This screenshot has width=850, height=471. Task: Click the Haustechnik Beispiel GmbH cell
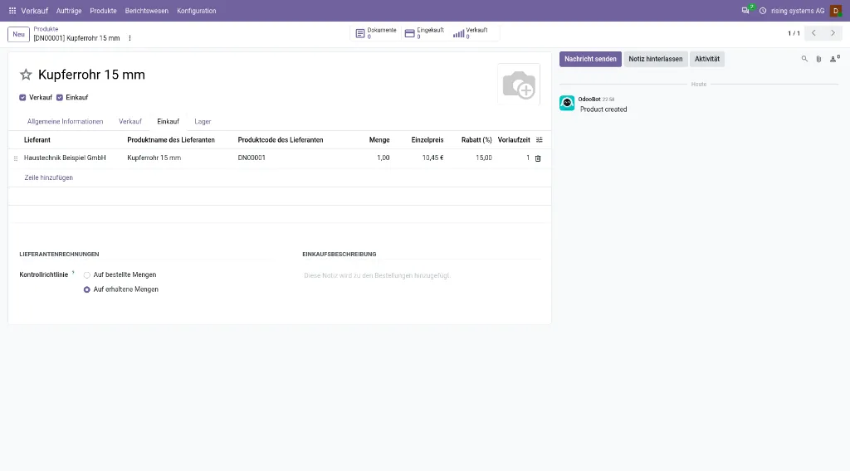(65, 158)
